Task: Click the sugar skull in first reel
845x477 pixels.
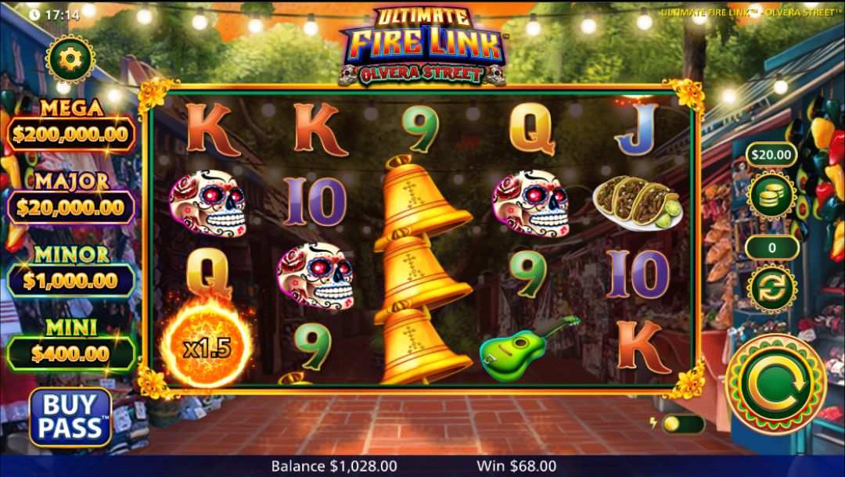Action: point(208,203)
